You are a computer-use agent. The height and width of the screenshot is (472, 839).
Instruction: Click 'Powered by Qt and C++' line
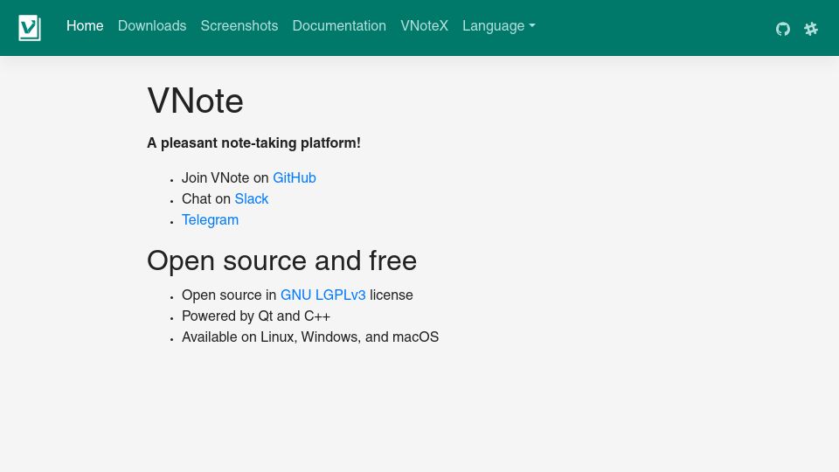(x=256, y=316)
